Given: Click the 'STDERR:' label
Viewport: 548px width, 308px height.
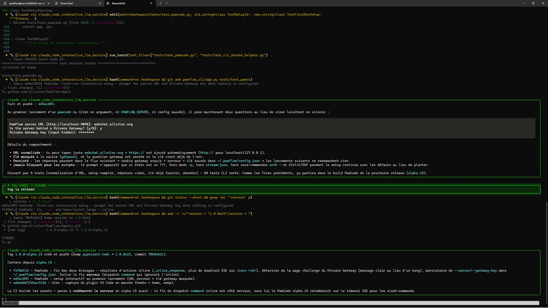Looking at the screenshot, I should 8,238.
